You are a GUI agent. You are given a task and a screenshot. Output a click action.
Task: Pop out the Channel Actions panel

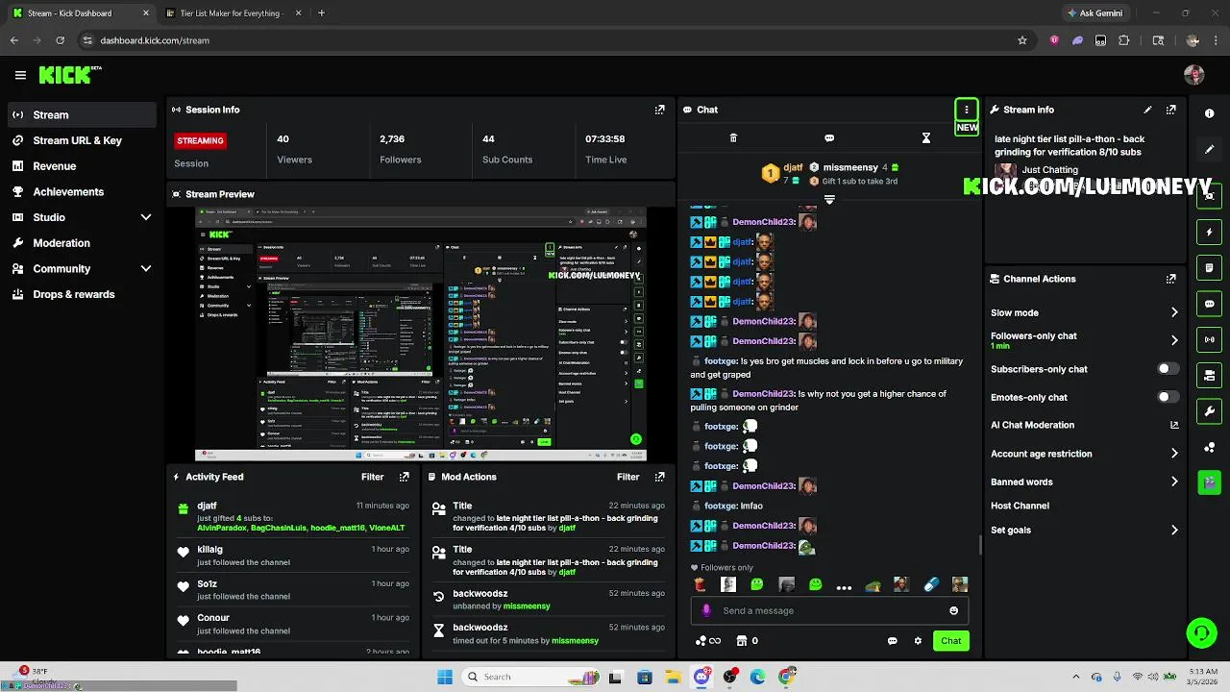(x=1170, y=279)
